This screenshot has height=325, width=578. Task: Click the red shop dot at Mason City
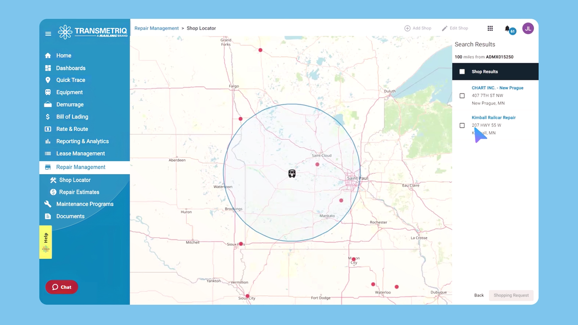pyautogui.click(x=353, y=259)
